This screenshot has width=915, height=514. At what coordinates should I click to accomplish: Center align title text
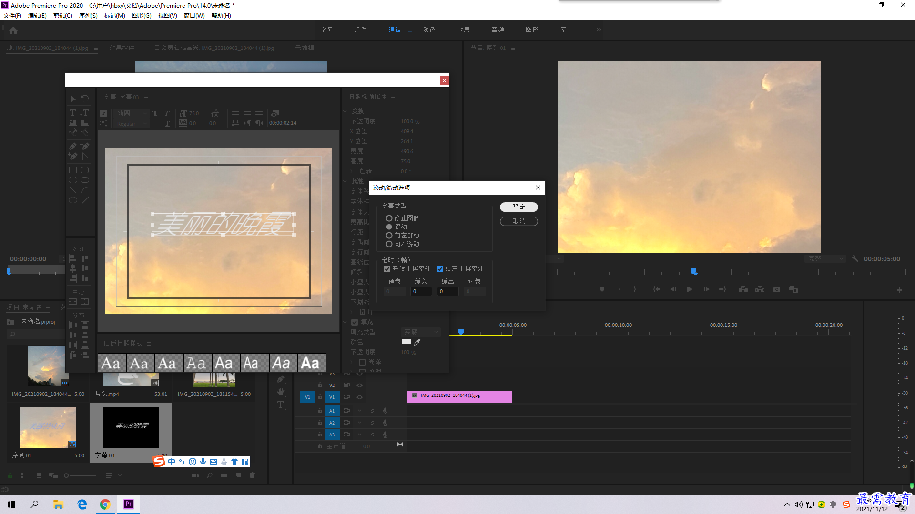click(x=247, y=113)
